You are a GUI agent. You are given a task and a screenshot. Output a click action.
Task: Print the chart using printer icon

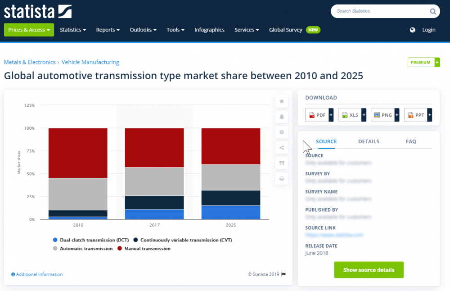coord(282,179)
